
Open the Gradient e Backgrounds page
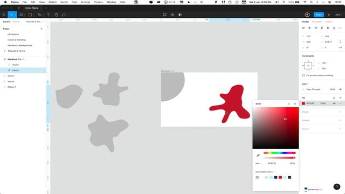pos(20,45)
